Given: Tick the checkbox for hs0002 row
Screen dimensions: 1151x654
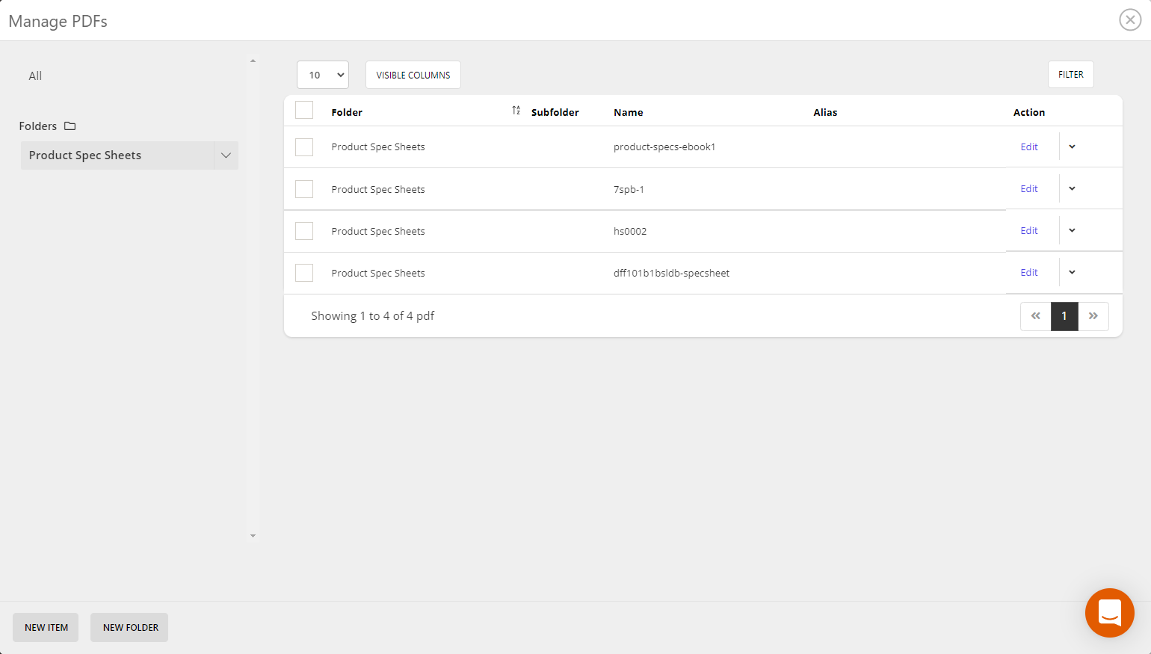Looking at the screenshot, I should click(x=304, y=231).
